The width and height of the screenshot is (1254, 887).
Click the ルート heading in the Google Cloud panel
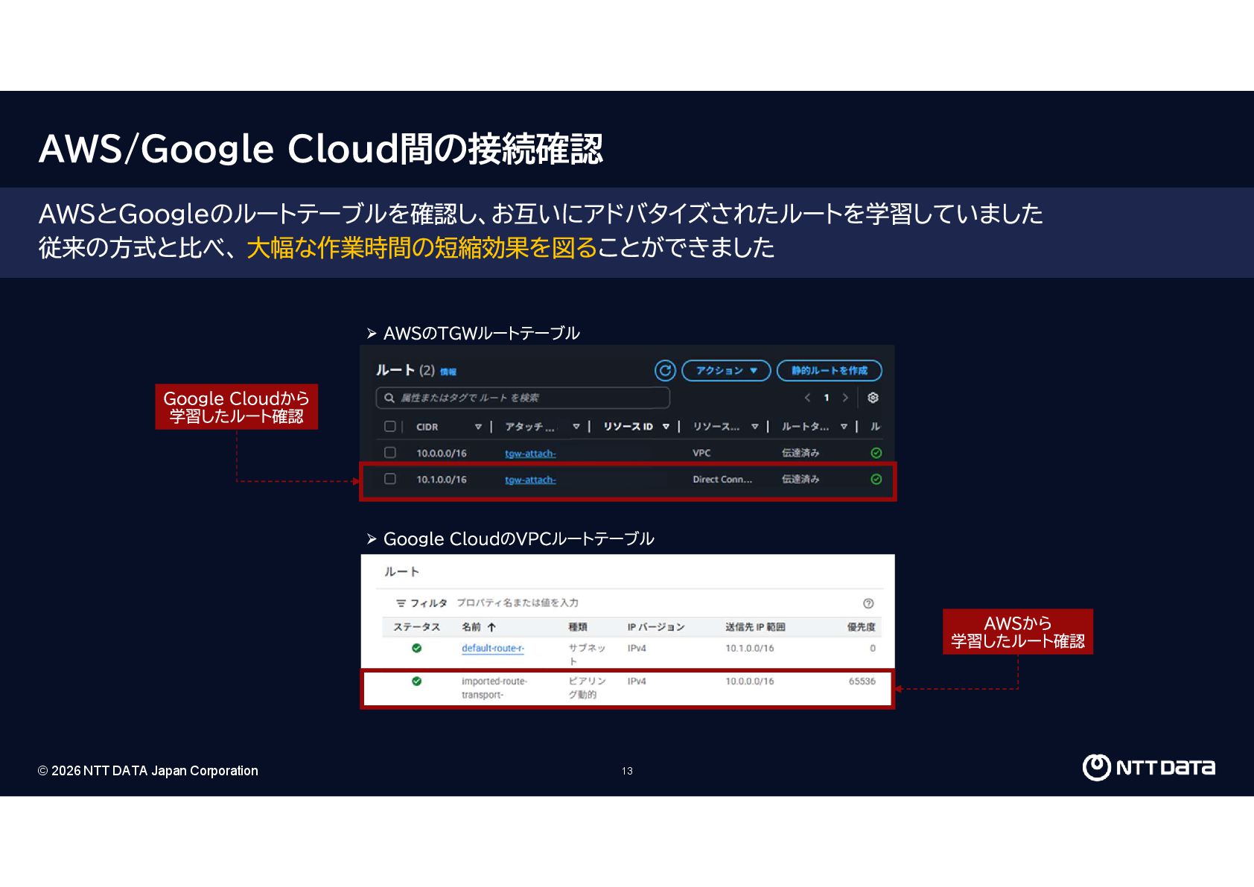pos(402,571)
